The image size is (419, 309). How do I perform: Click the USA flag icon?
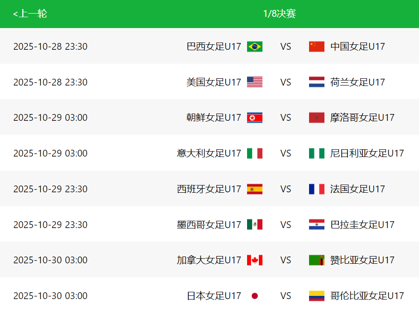tap(255, 82)
